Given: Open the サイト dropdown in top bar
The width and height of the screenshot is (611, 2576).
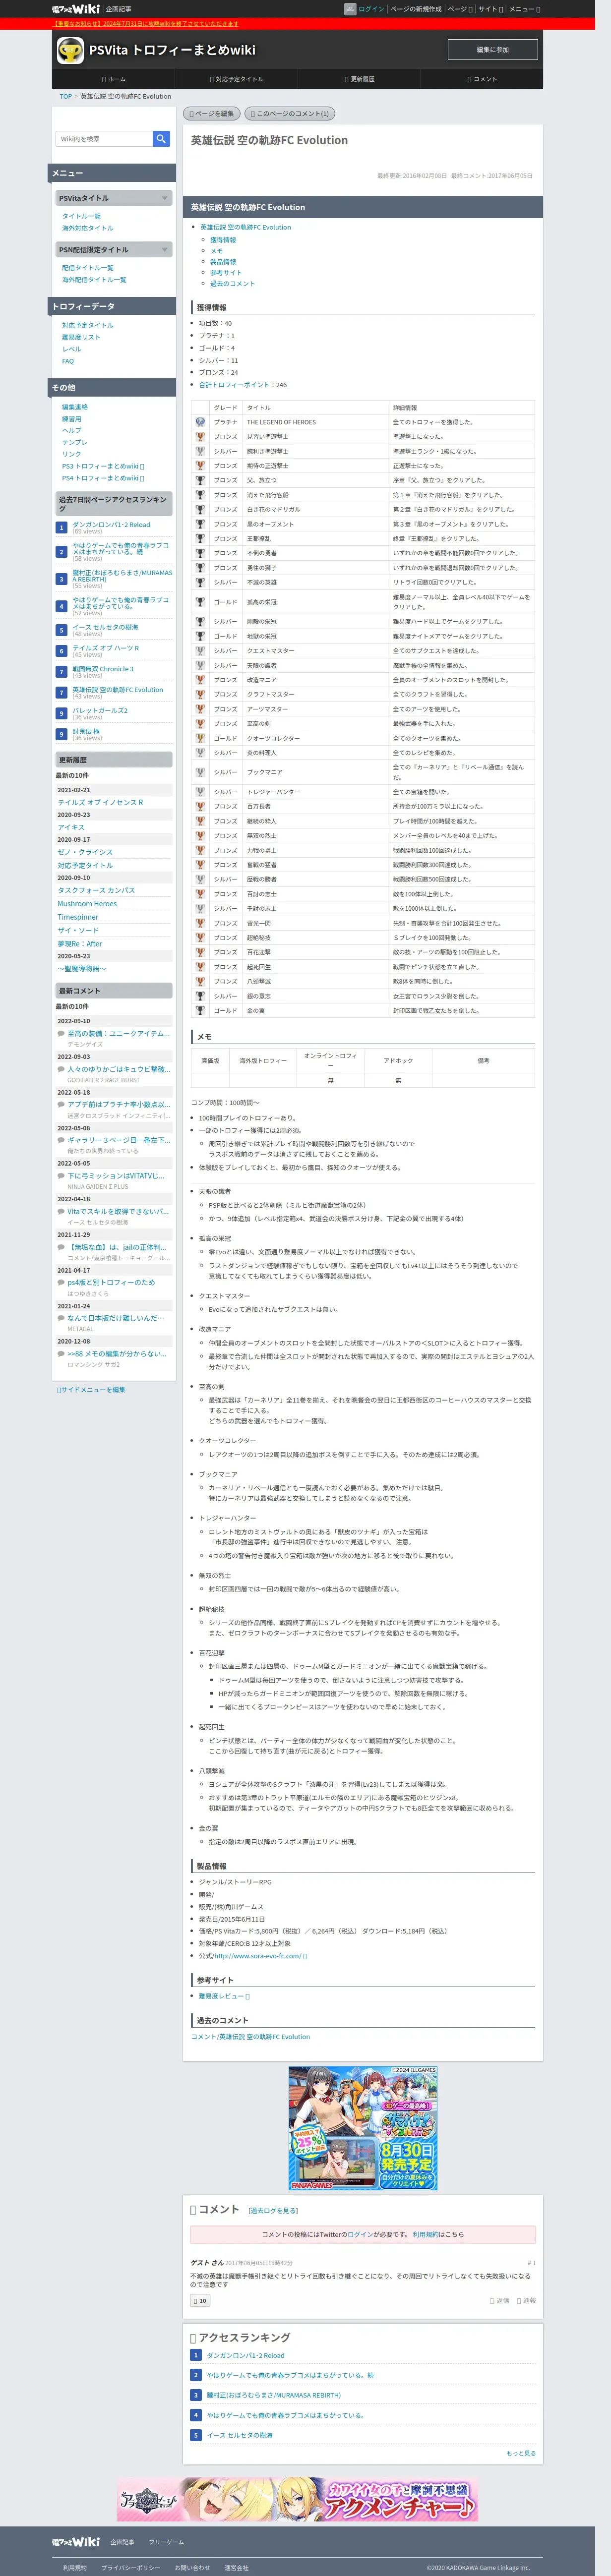Looking at the screenshot, I should pyautogui.click(x=491, y=9).
